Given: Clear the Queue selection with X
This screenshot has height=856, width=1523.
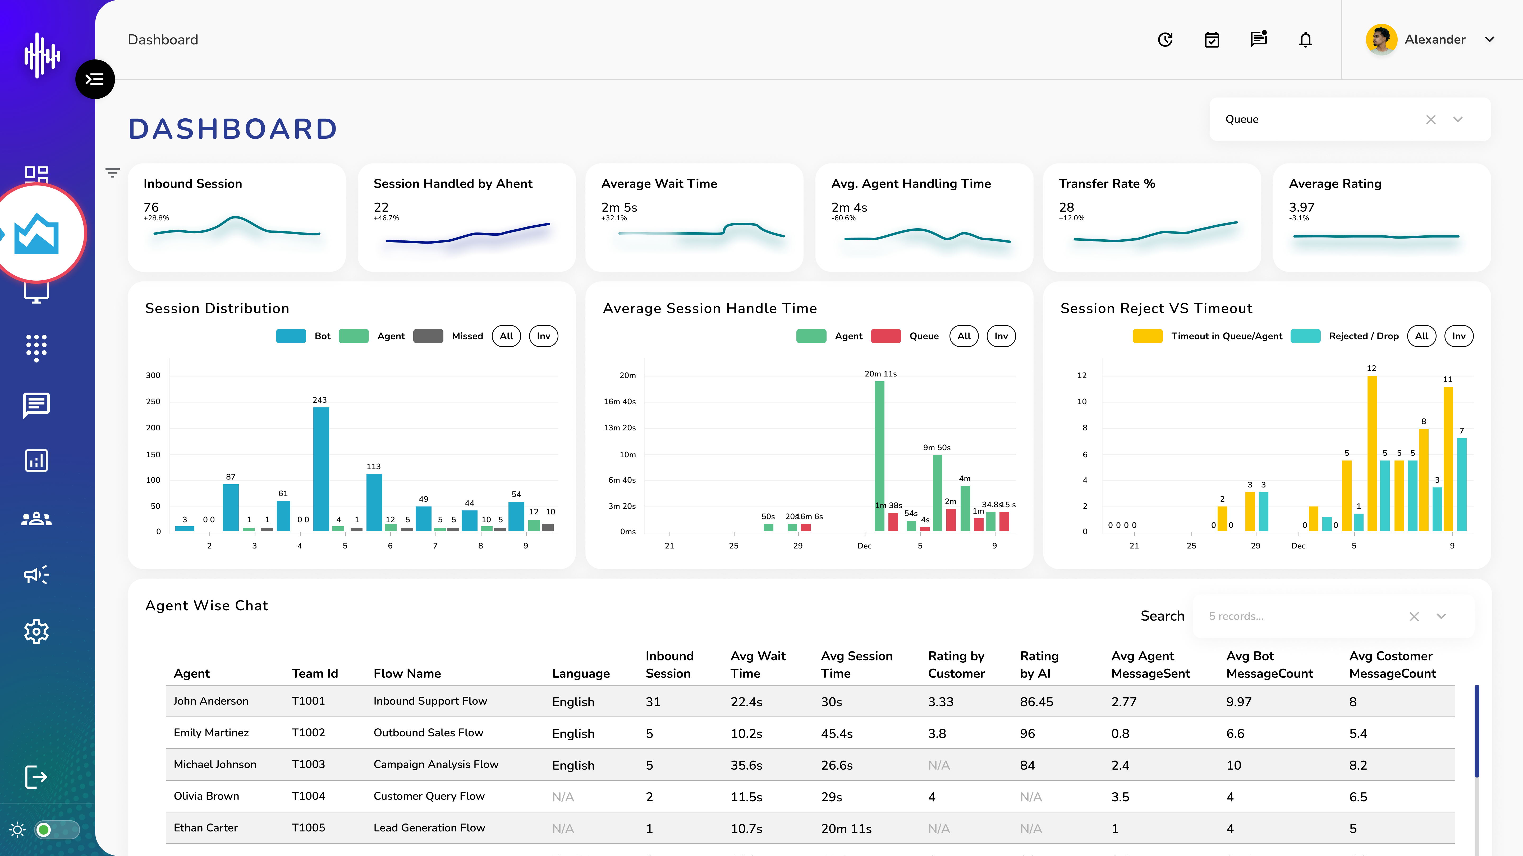Looking at the screenshot, I should click(1431, 119).
